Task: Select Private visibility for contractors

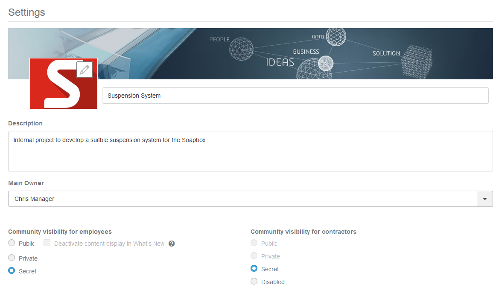Action: pos(254,256)
